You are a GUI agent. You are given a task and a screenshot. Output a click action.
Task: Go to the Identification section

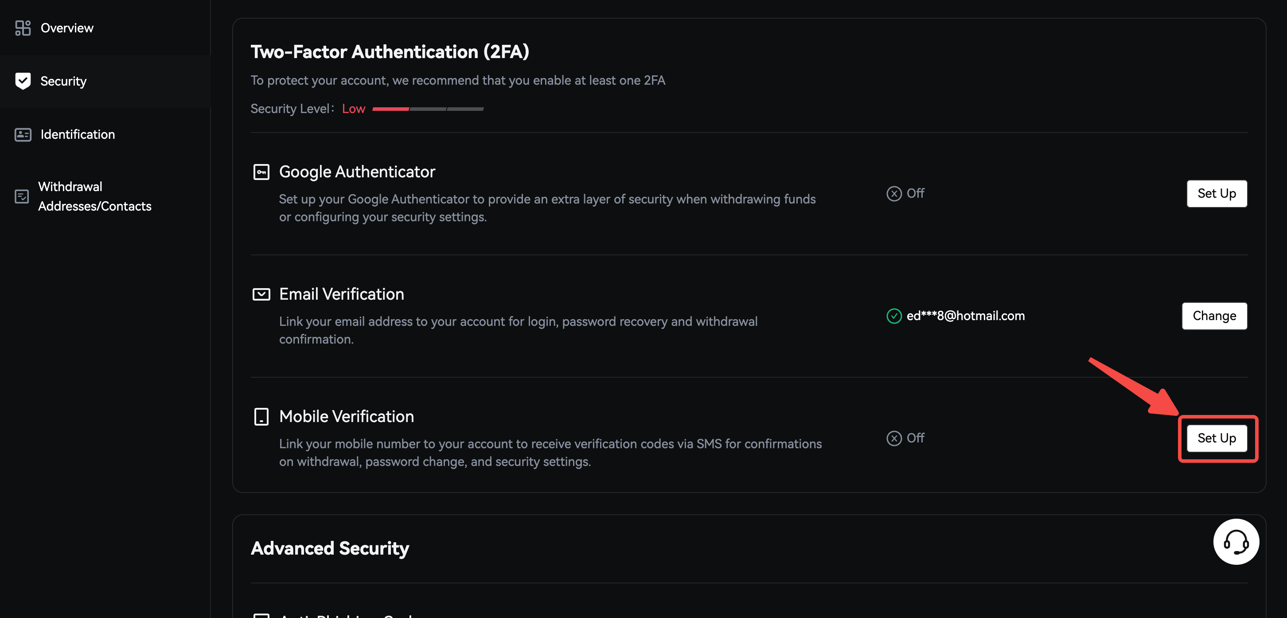pos(78,134)
